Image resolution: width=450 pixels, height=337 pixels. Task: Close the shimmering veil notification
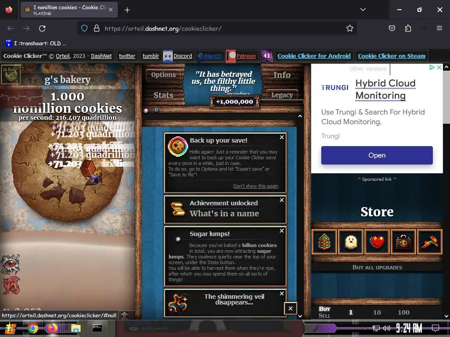coord(282,294)
